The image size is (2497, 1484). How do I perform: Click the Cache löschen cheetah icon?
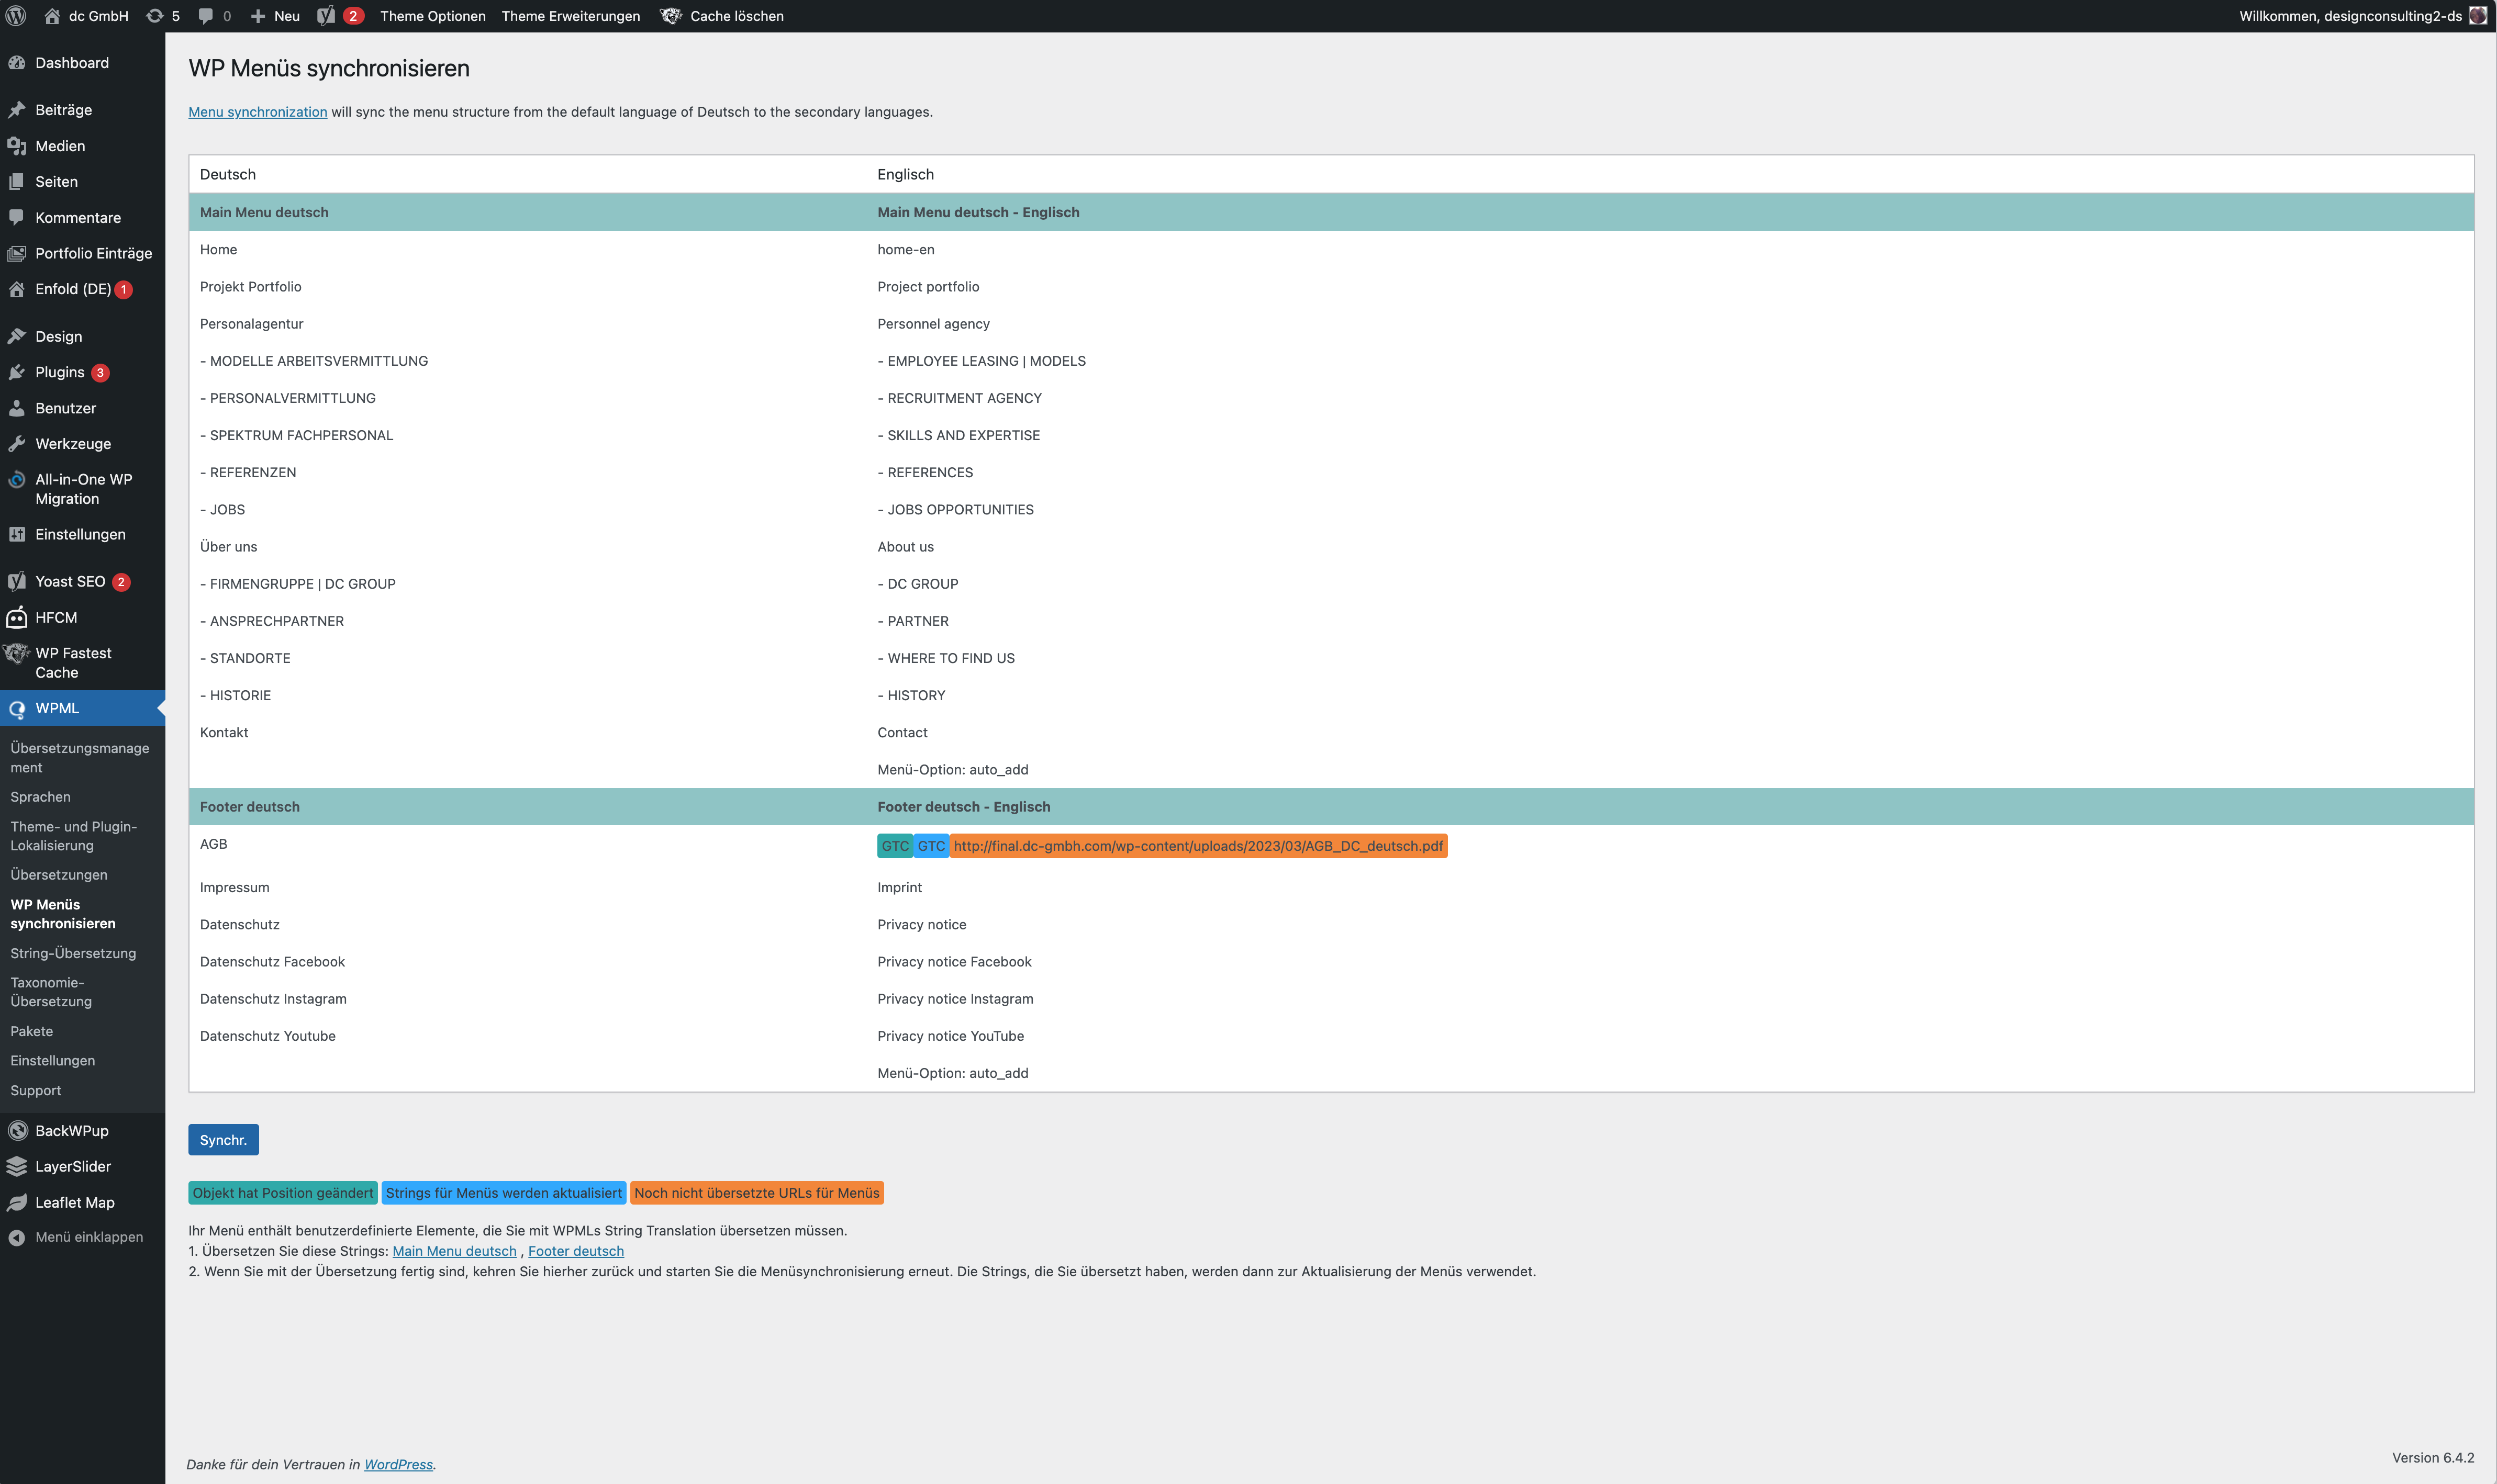pos(671,16)
